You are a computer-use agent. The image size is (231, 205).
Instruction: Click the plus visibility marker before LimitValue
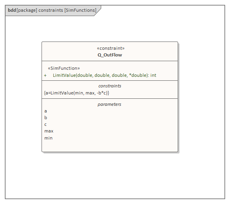[45, 76]
